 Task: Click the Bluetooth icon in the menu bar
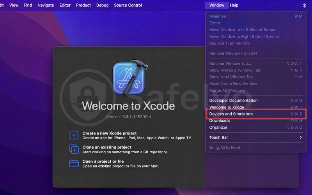pos(305,5)
